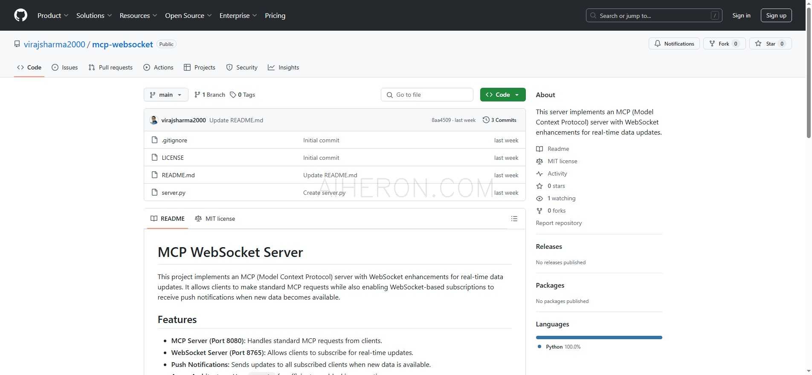Star this repository
The width and height of the screenshot is (812, 375).
(770, 43)
